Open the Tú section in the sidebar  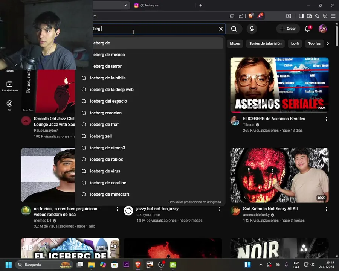pyautogui.click(x=9, y=106)
